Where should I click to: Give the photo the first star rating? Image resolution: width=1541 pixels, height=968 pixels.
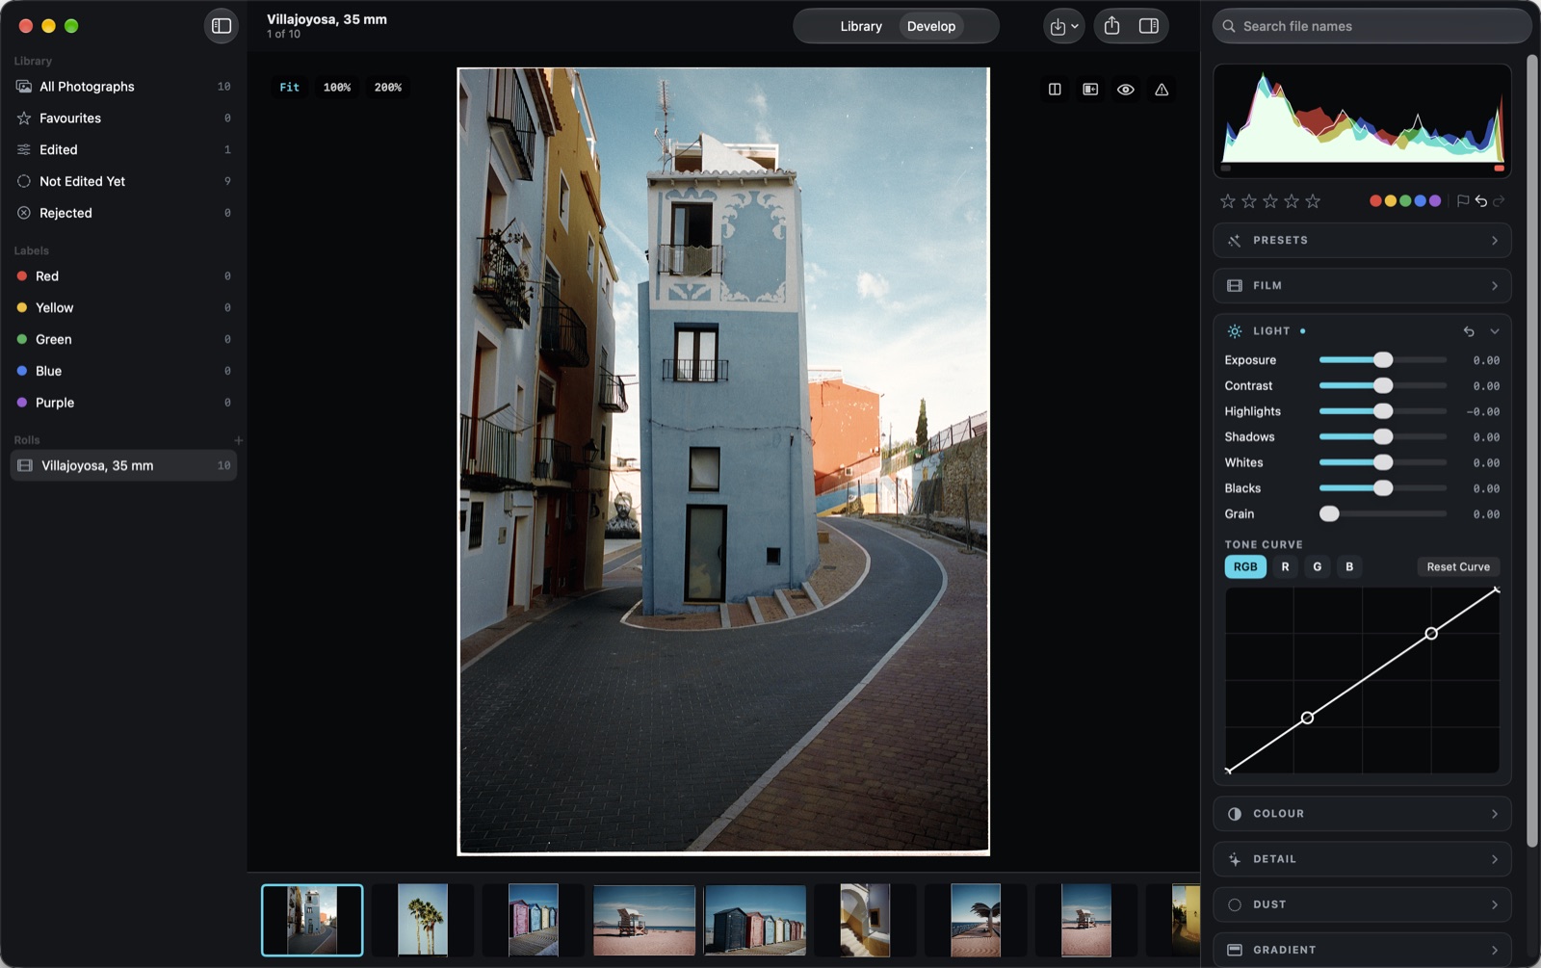[1228, 200]
